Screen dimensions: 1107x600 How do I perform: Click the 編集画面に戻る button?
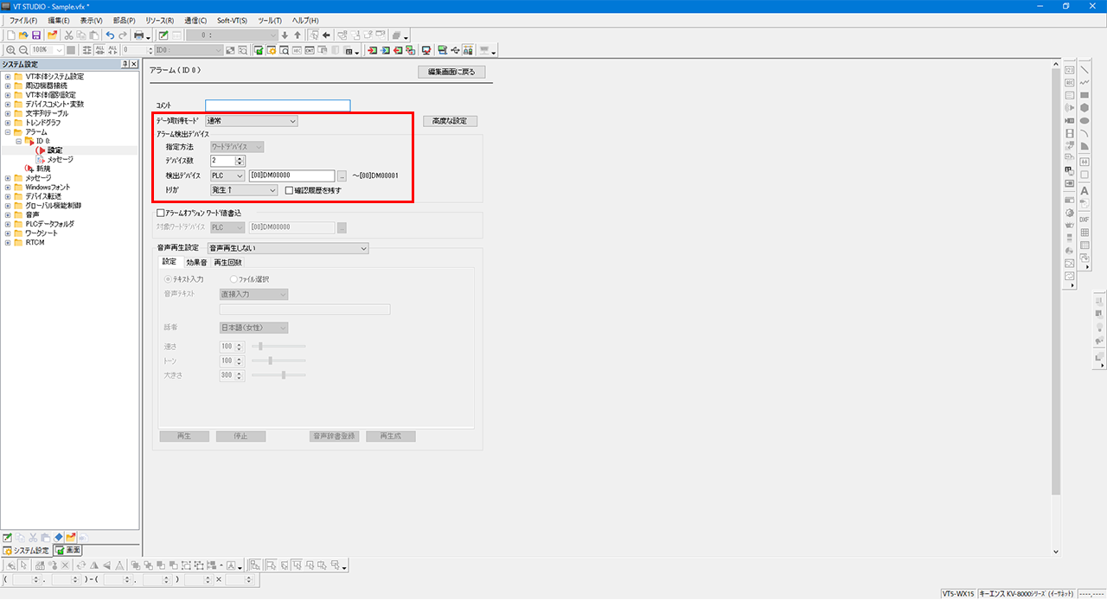451,72
